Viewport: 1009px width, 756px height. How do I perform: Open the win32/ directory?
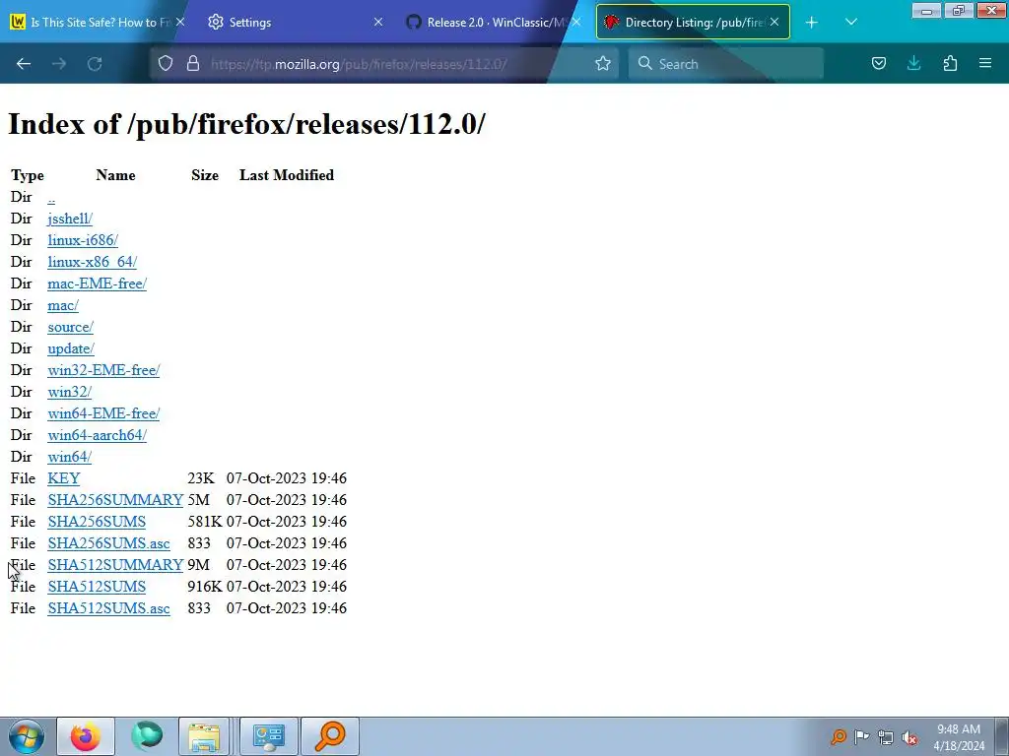pos(70,392)
